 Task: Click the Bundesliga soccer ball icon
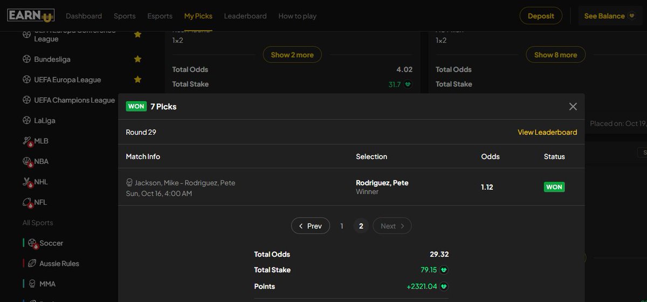tap(26, 59)
